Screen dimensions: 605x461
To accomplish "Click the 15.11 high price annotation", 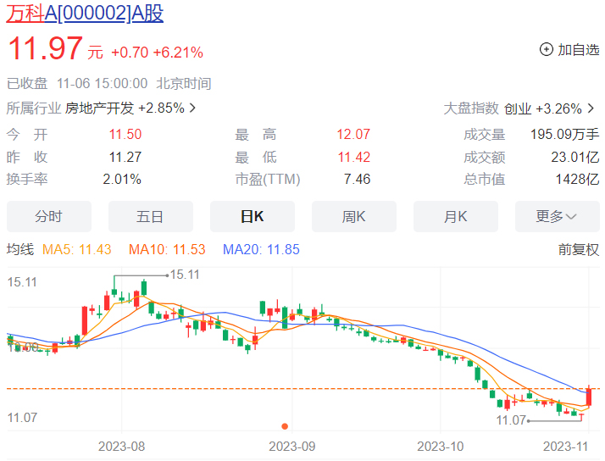I will pos(185,275).
